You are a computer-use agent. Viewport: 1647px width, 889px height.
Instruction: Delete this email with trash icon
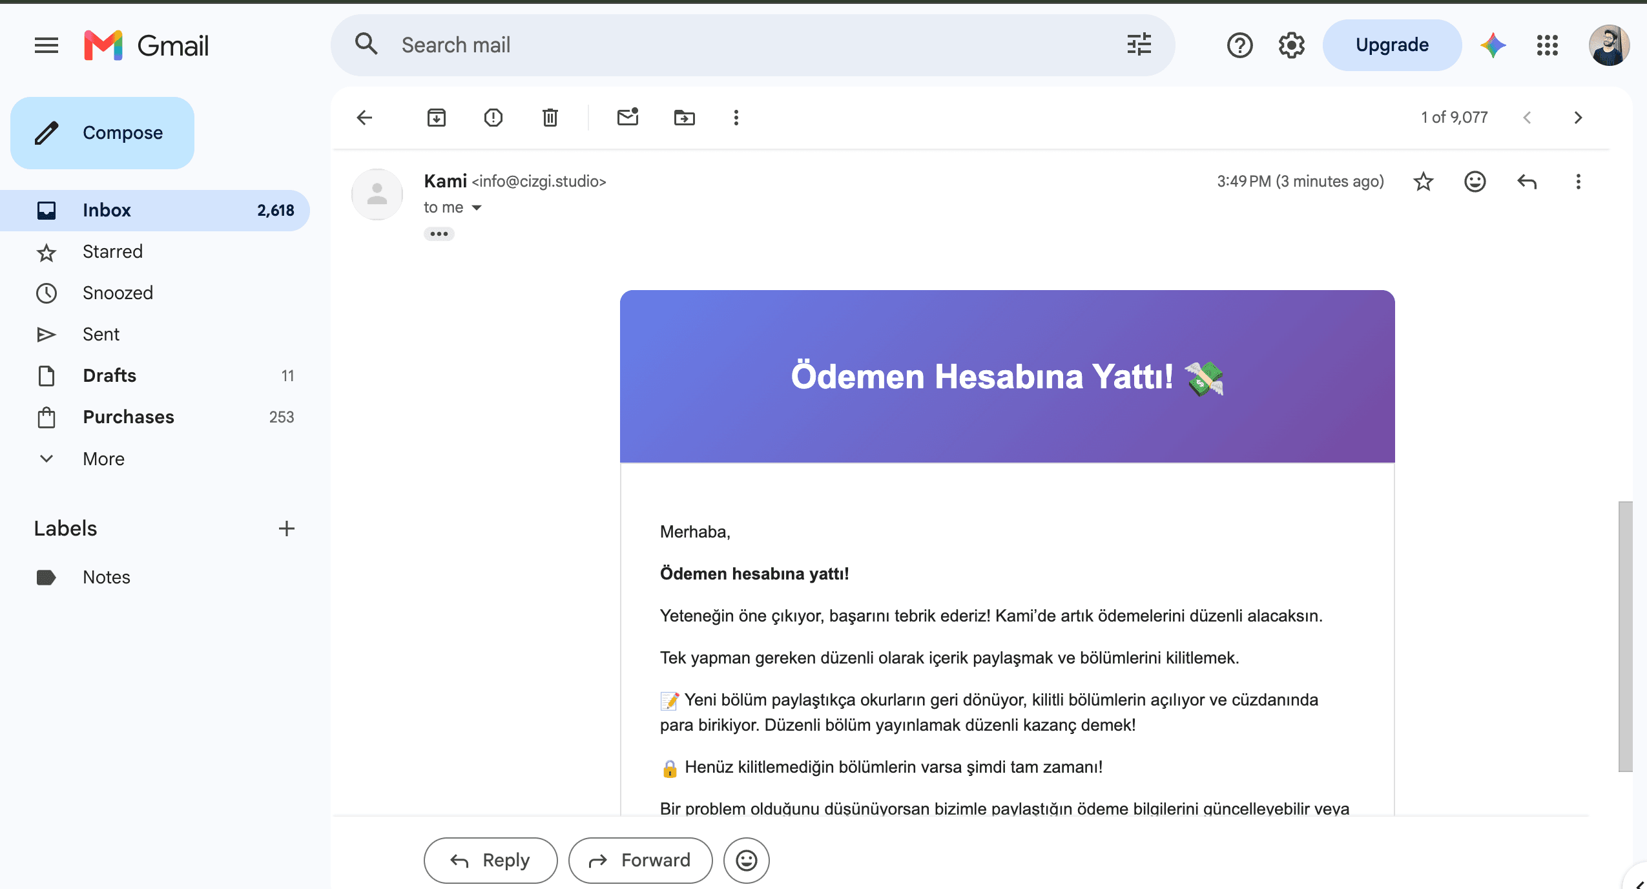click(550, 118)
